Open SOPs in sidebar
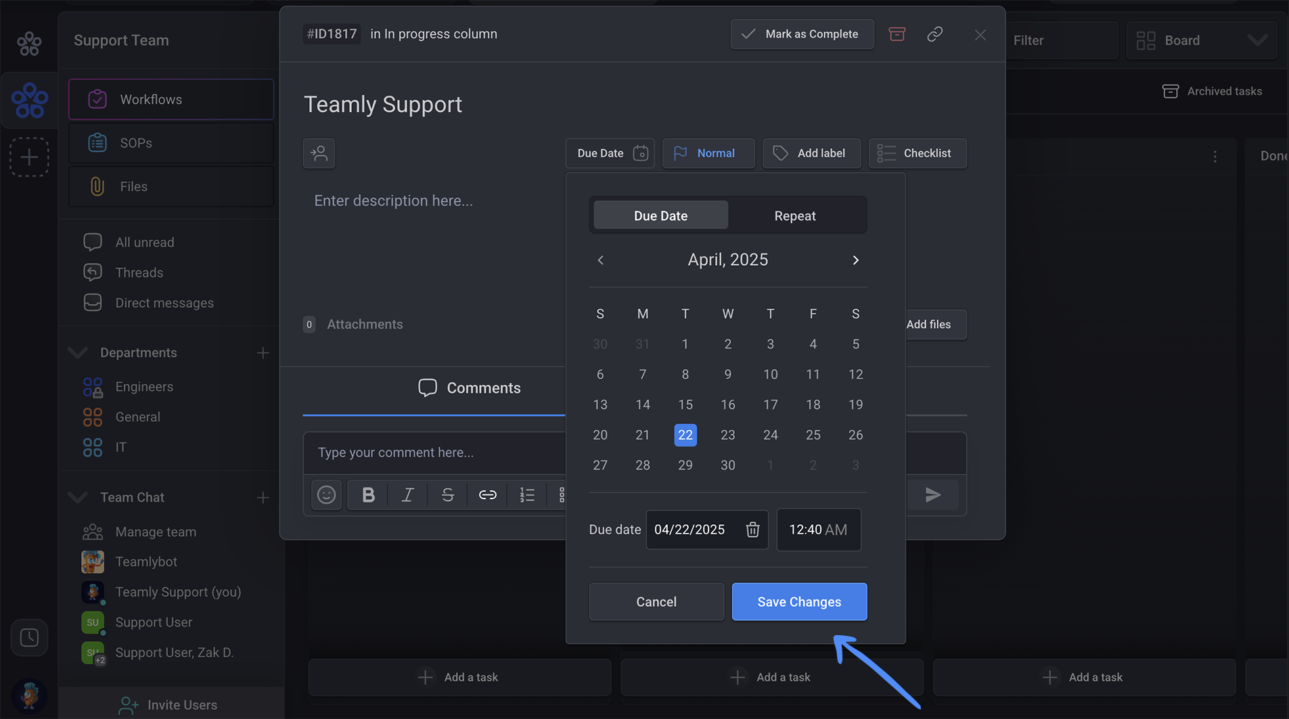Viewport: 1289px width, 719px height. [x=171, y=143]
